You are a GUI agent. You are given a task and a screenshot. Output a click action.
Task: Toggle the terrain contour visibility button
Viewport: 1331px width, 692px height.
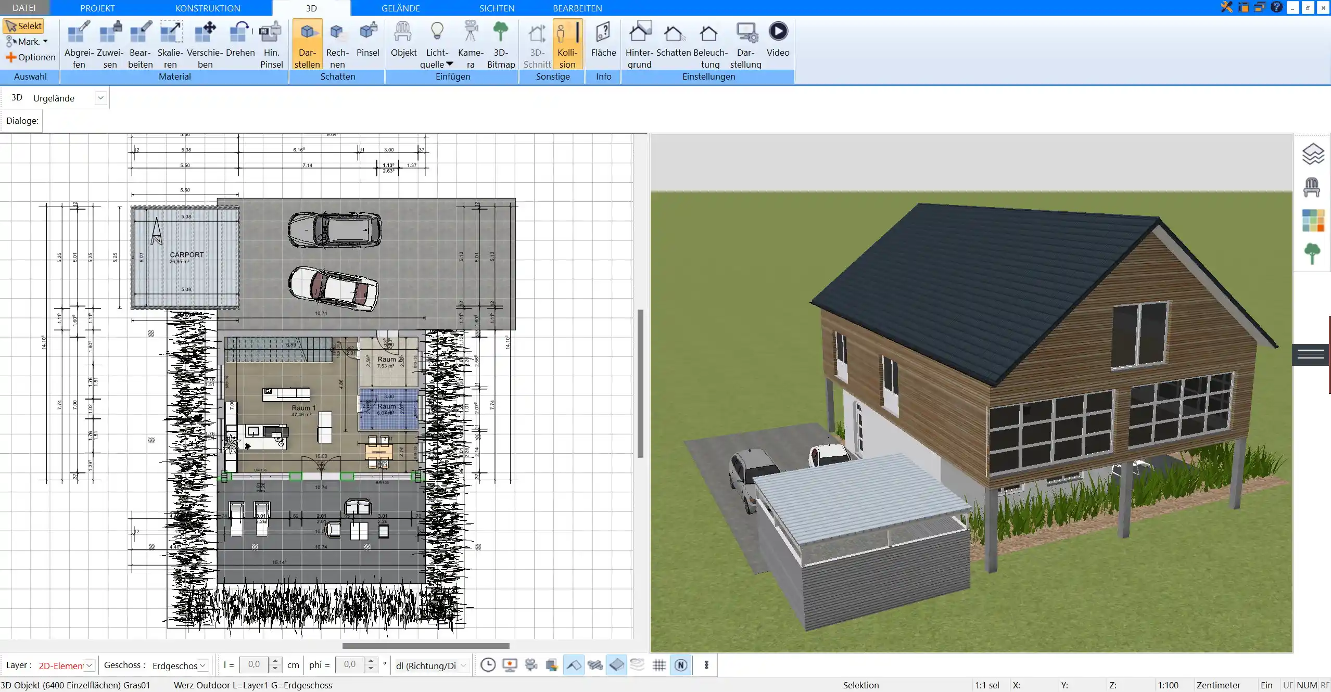point(637,665)
